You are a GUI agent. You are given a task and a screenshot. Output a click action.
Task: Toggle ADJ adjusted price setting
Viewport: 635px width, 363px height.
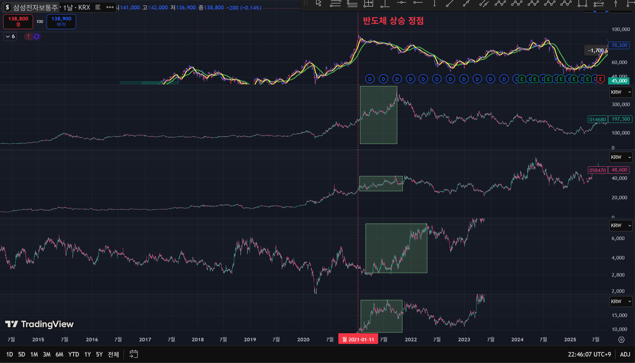[625, 354]
